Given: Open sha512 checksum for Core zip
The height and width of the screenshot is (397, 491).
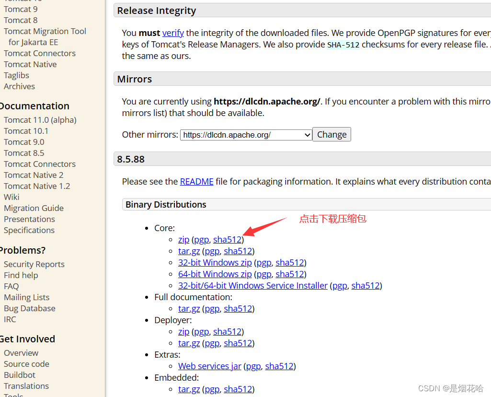Looking at the screenshot, I should 228,240.
